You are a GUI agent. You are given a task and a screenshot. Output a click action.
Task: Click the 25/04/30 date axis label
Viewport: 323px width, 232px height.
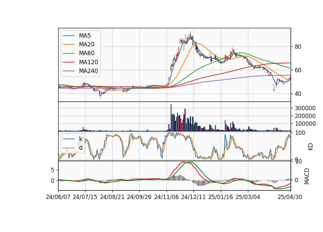coord(290,197)
